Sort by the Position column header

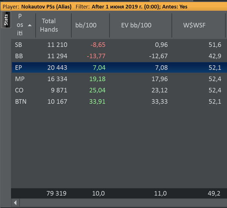[x=20, y=25]
